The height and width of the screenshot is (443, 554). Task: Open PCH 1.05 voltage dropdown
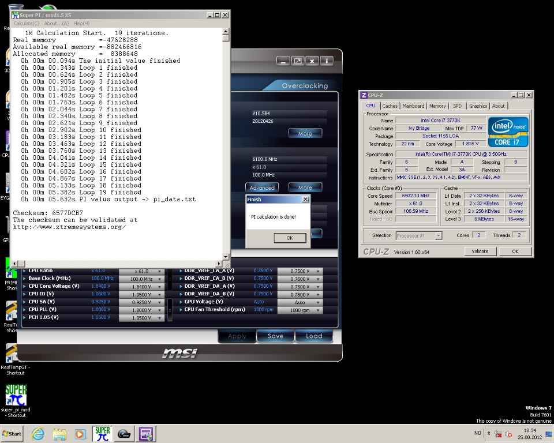[141, 318]
